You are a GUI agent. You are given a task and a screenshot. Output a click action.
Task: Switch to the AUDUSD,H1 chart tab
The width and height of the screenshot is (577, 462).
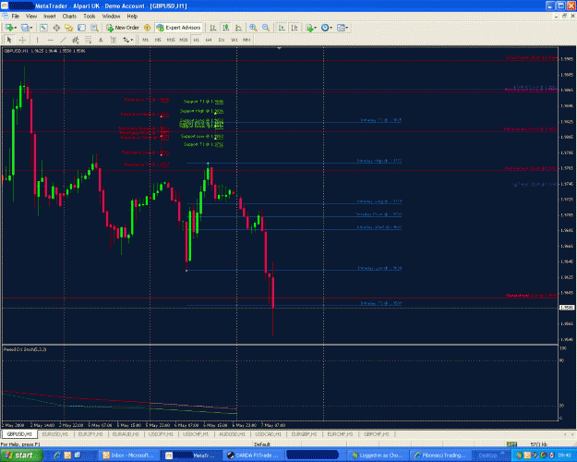233,434
